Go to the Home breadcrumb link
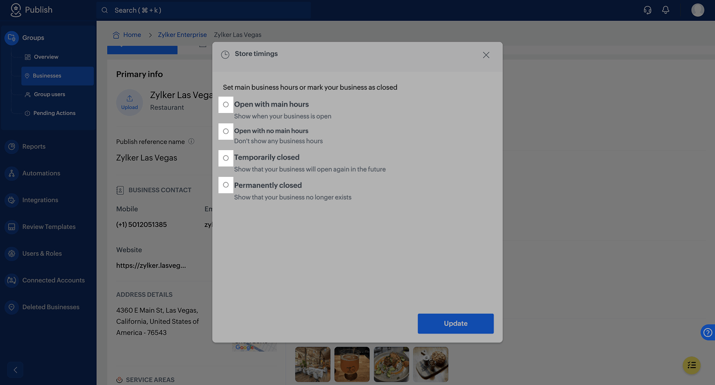The width and height of the screenshot is (715, 385). coord(132,35)
